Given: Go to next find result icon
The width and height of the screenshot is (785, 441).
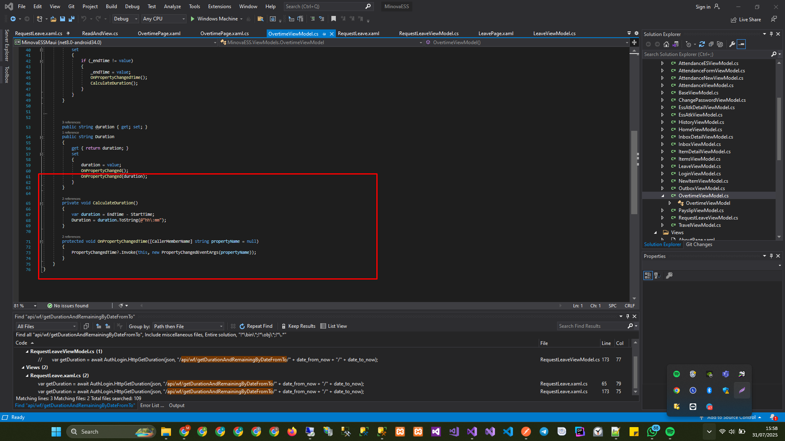Looking at the screenshot, I should pyautogui.click(x=108, y=326).
